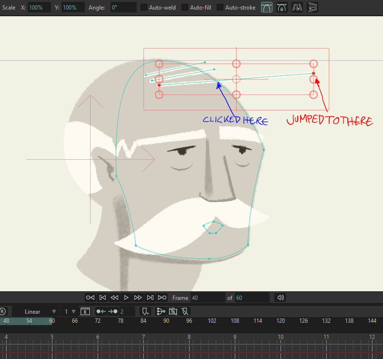The height and width of the screenshot is (359, 383).
Task: Open the Linear interpolation dropdown
Action: [35, 312]
